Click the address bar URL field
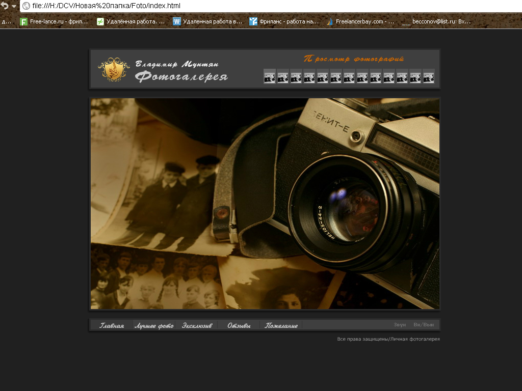The image size is (522, 391). (x=255, y=6)
